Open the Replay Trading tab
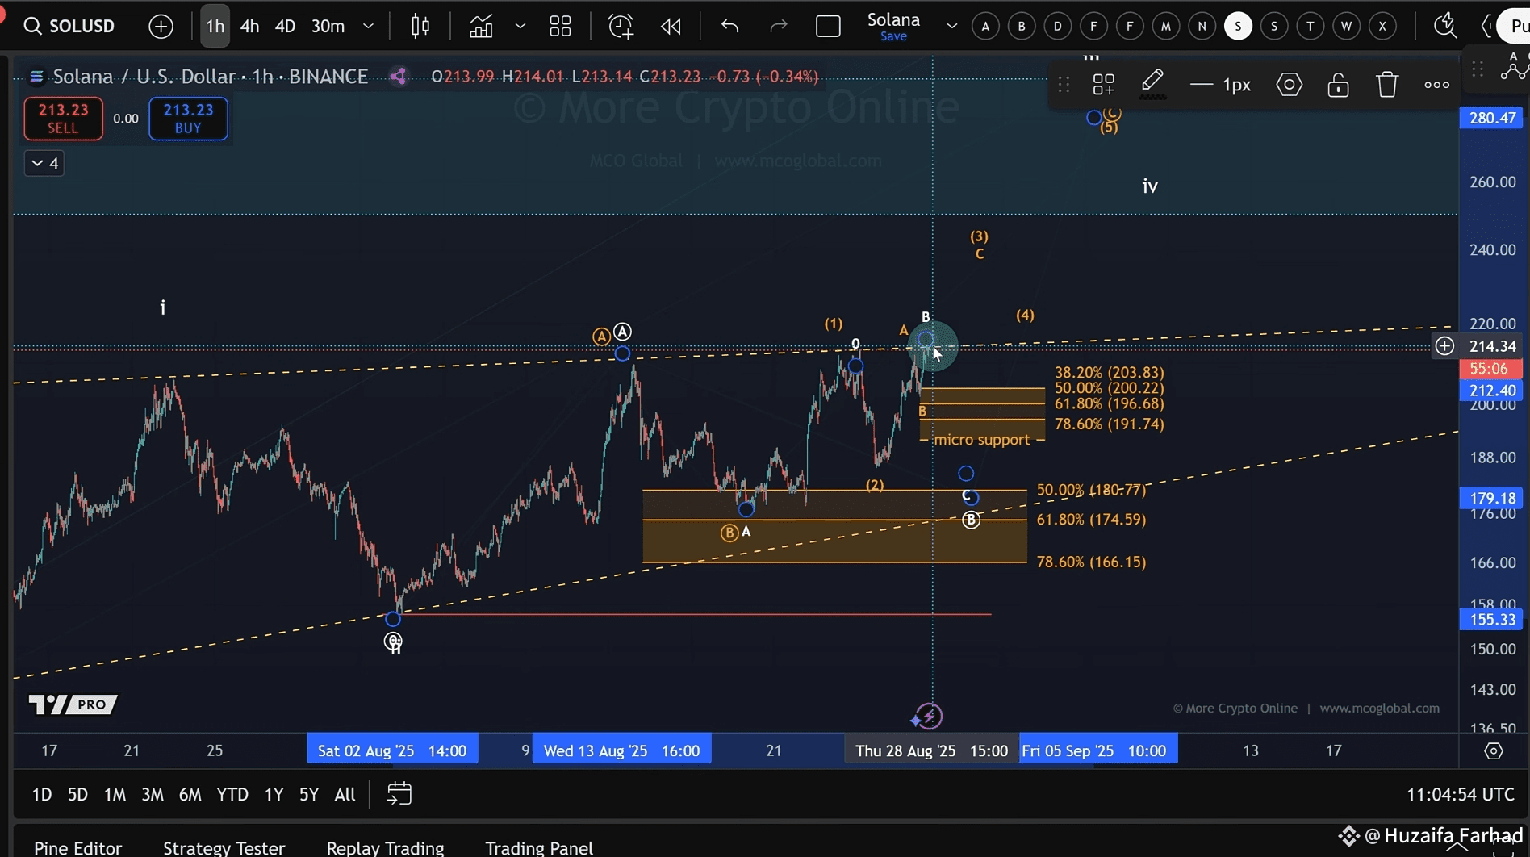 coord(386,847)
